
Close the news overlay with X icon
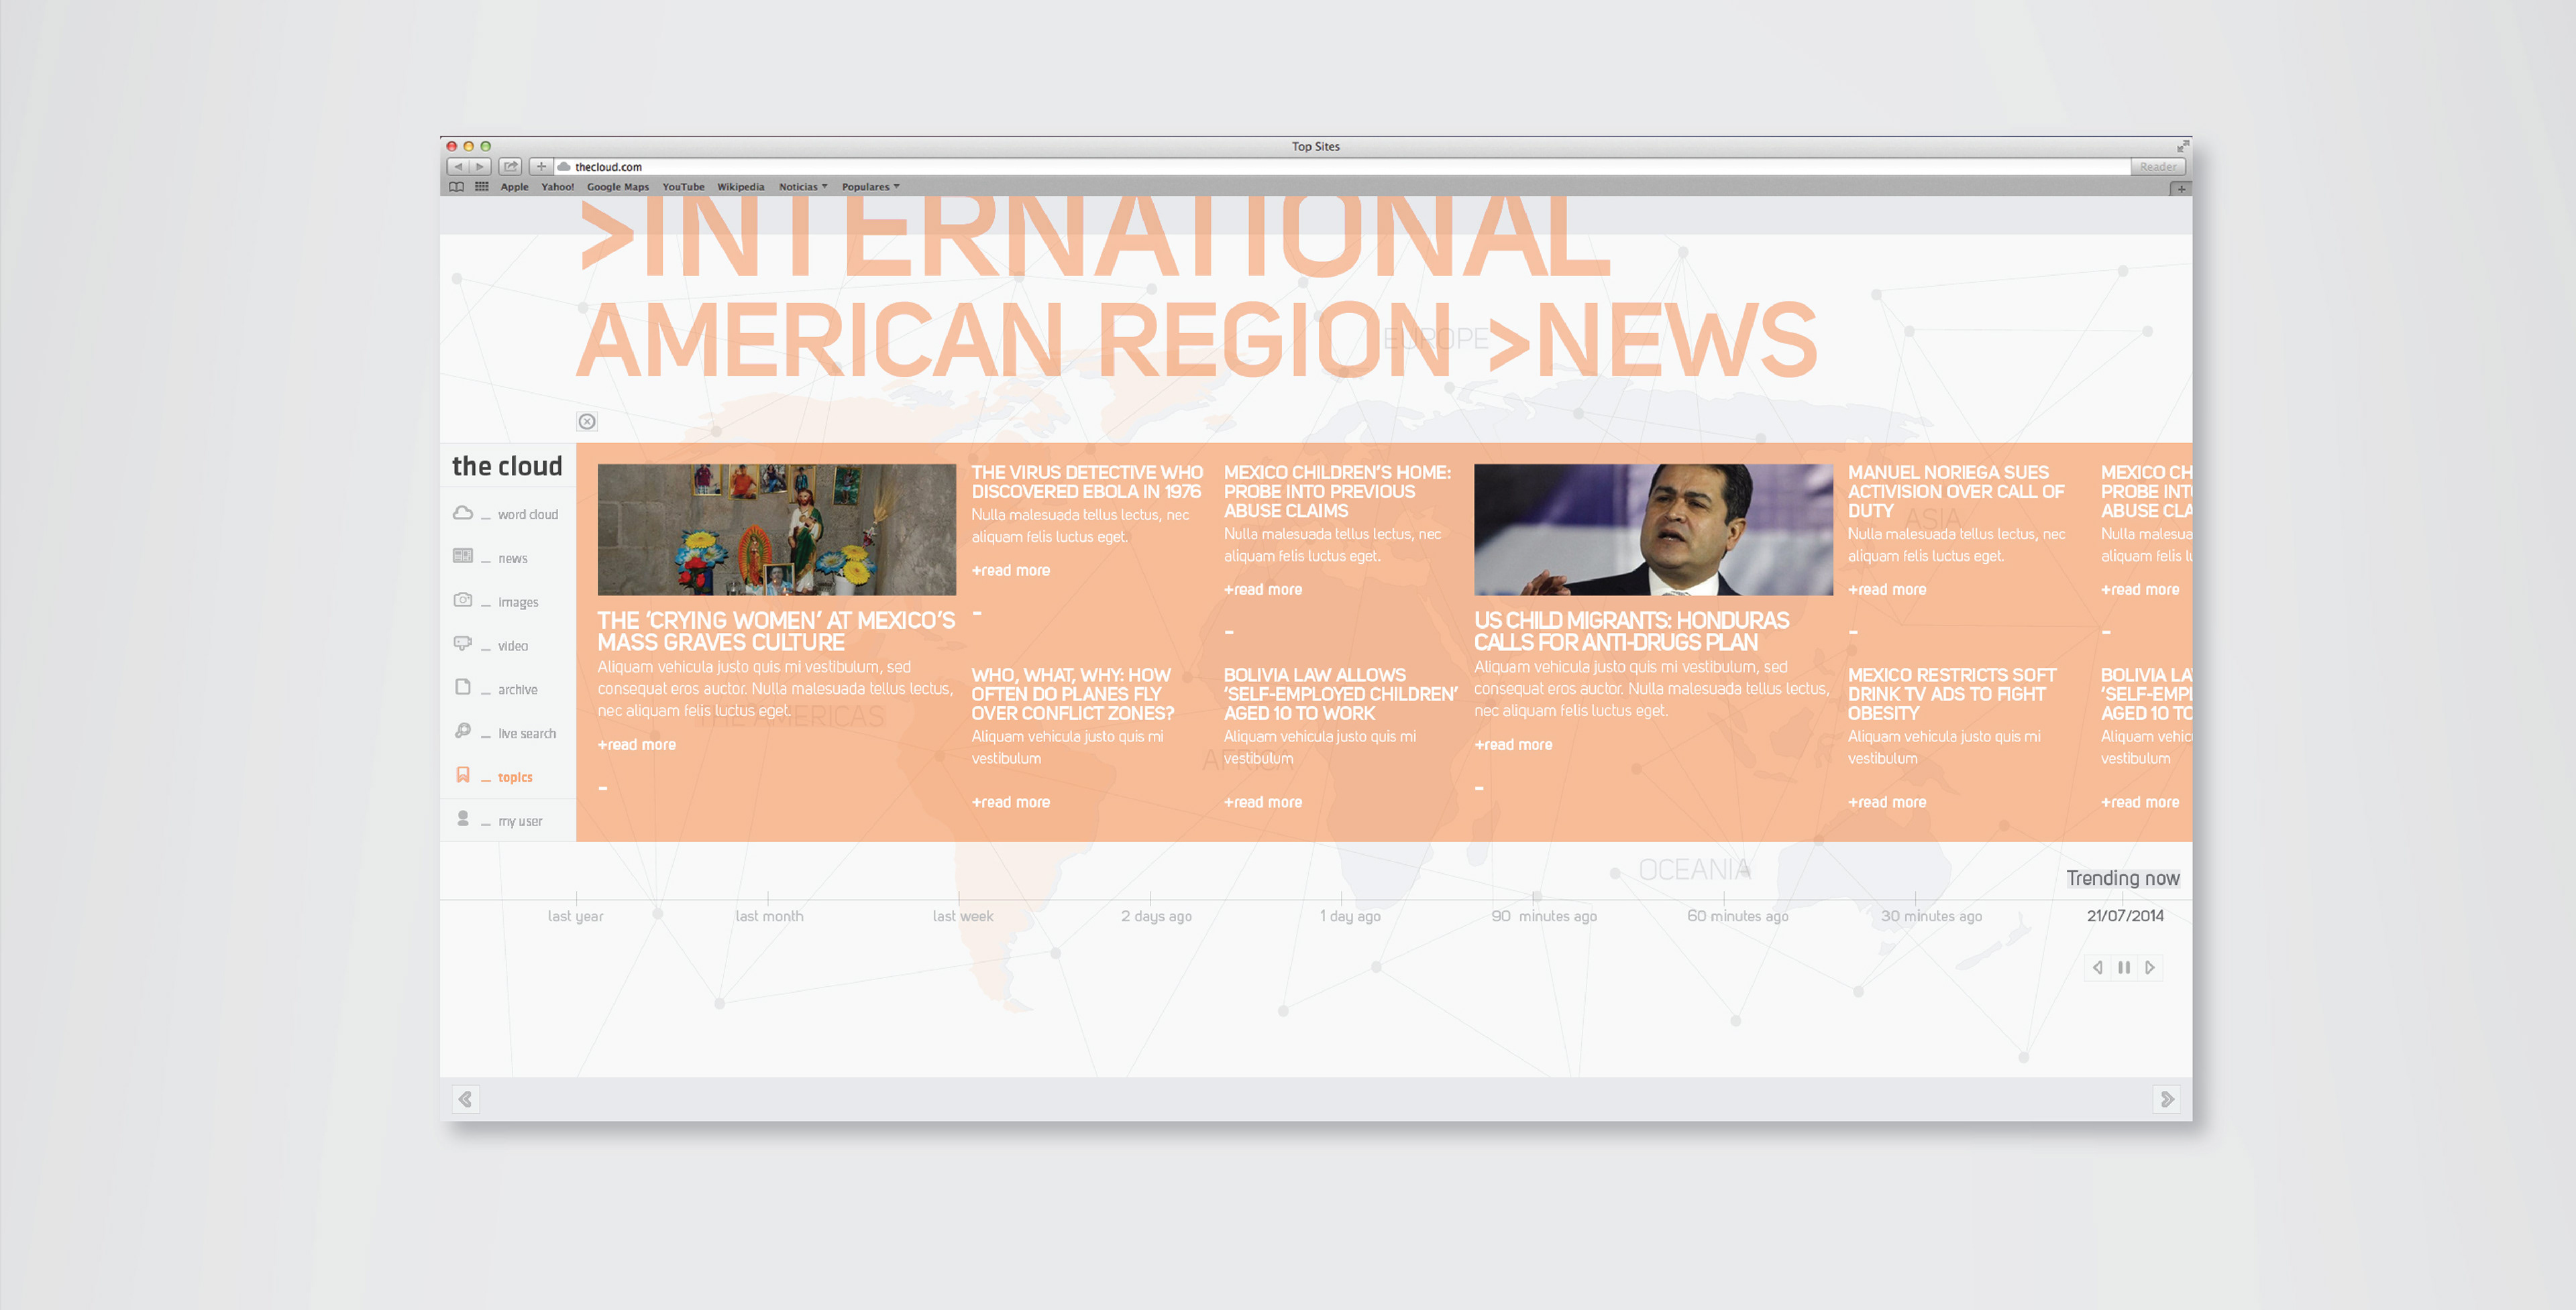tap(587, 422)
